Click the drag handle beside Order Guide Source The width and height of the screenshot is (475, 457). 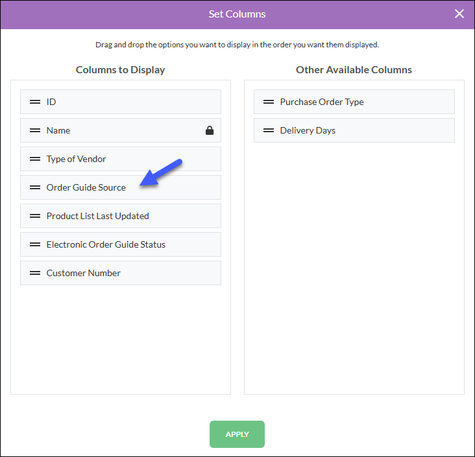pos(35,187)
